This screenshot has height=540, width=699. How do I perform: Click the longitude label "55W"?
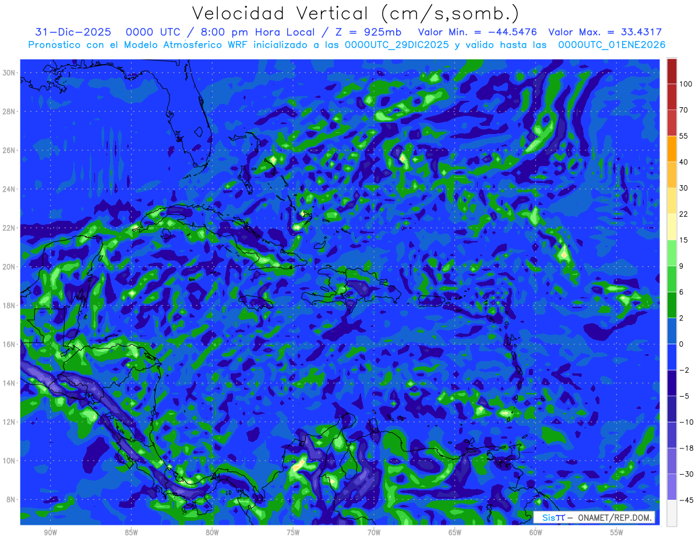tap(617, 532)
